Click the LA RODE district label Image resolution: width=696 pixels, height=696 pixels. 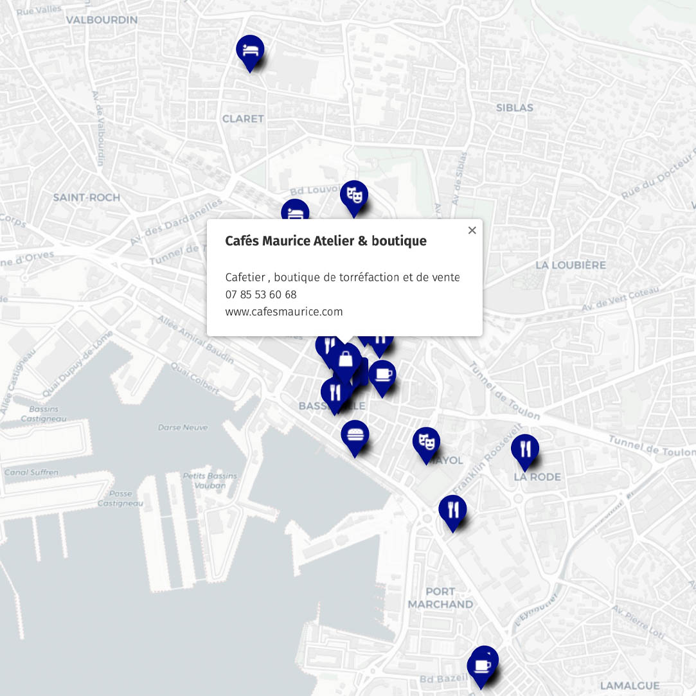pyautogui.click(x=537, y=477)
